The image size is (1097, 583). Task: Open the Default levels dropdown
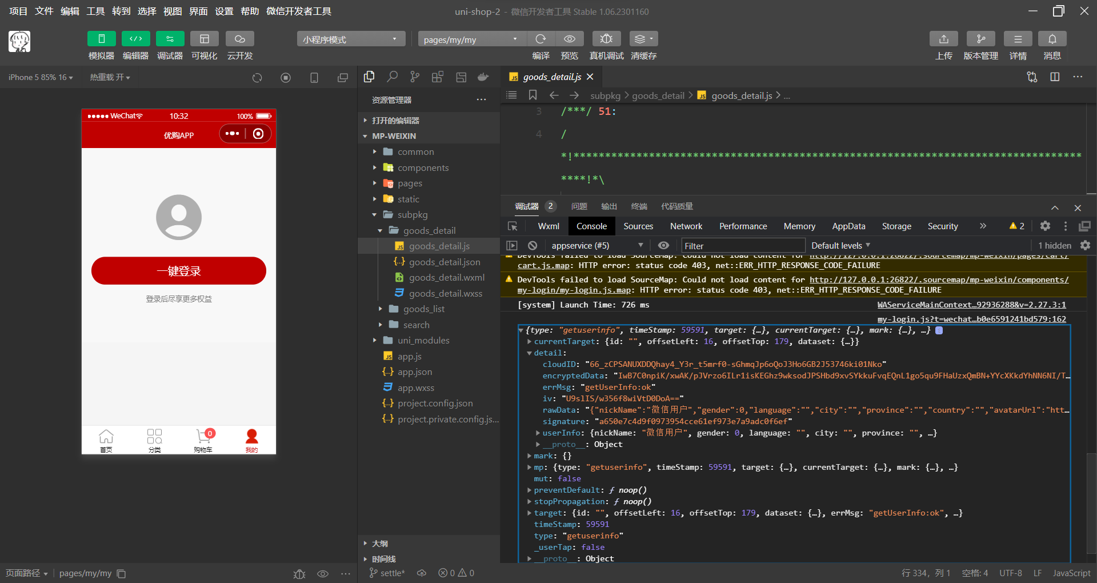(x=841, y=246)
